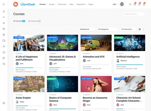This screenshot has width=151, height=111.
Task: Switch to grid view layout
Action: [140, 29]
